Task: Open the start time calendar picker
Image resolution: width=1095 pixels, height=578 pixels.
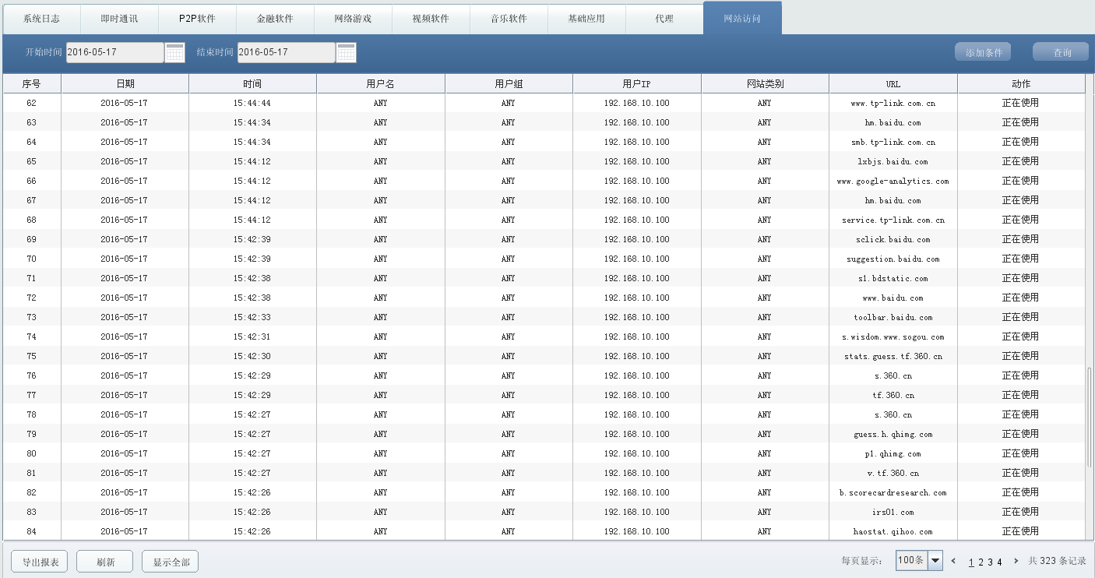Action: pyautogui.click(x=175, y=53)
